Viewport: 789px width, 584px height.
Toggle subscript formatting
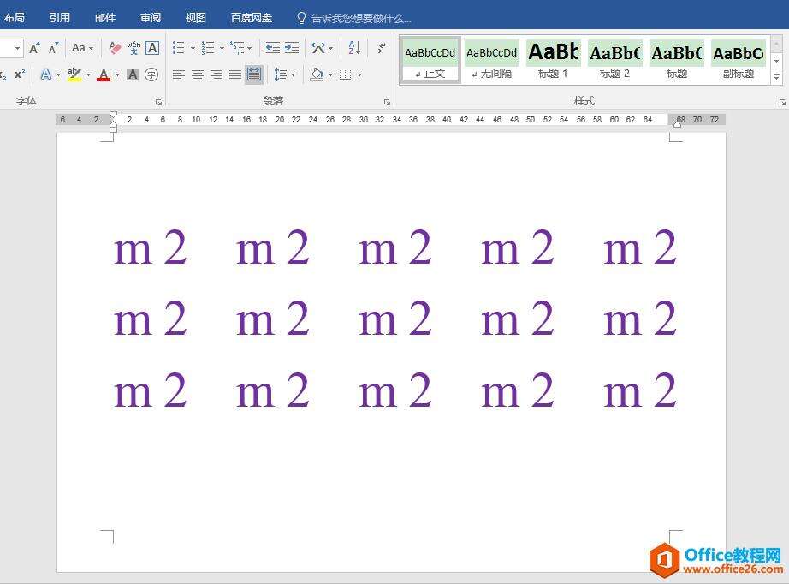click(x=3, y=74)
